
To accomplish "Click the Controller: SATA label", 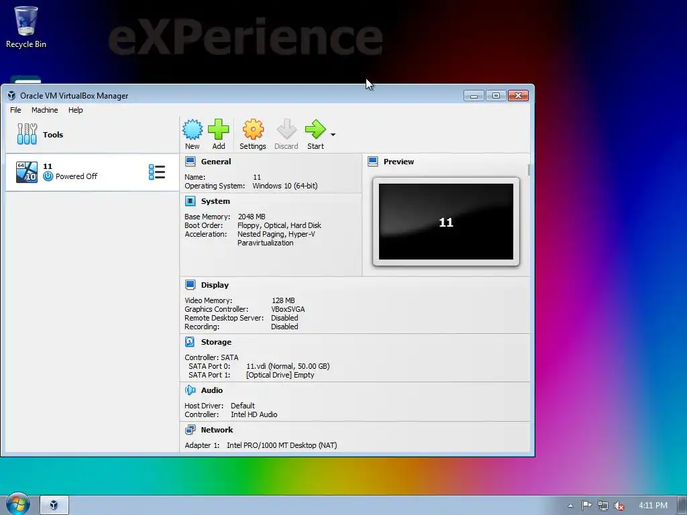I will pyautogui.click(x=211, y=357).
